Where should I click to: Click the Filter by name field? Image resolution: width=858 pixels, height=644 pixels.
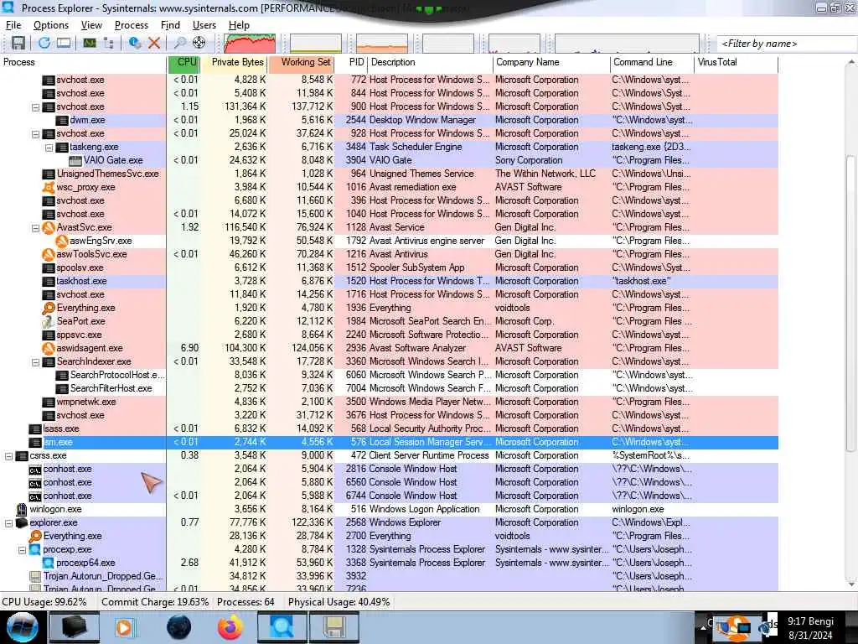[786, 44]
